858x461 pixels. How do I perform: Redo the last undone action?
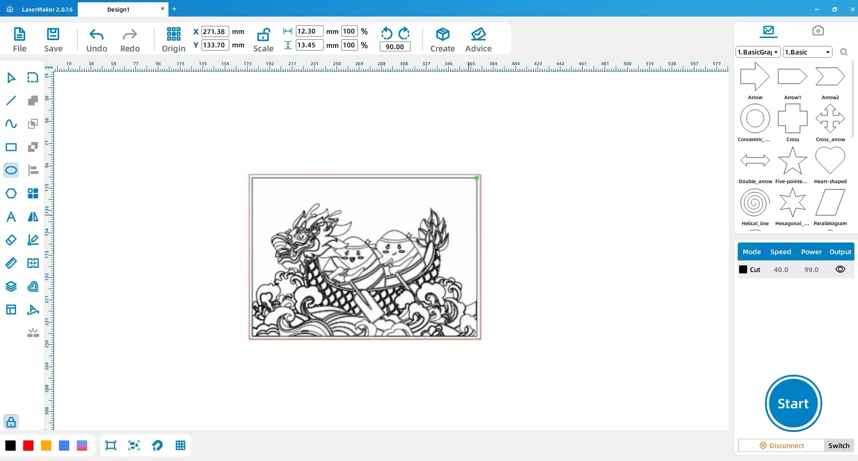pos(130,40)
